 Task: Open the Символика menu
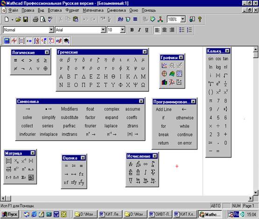tap(116, 10)
